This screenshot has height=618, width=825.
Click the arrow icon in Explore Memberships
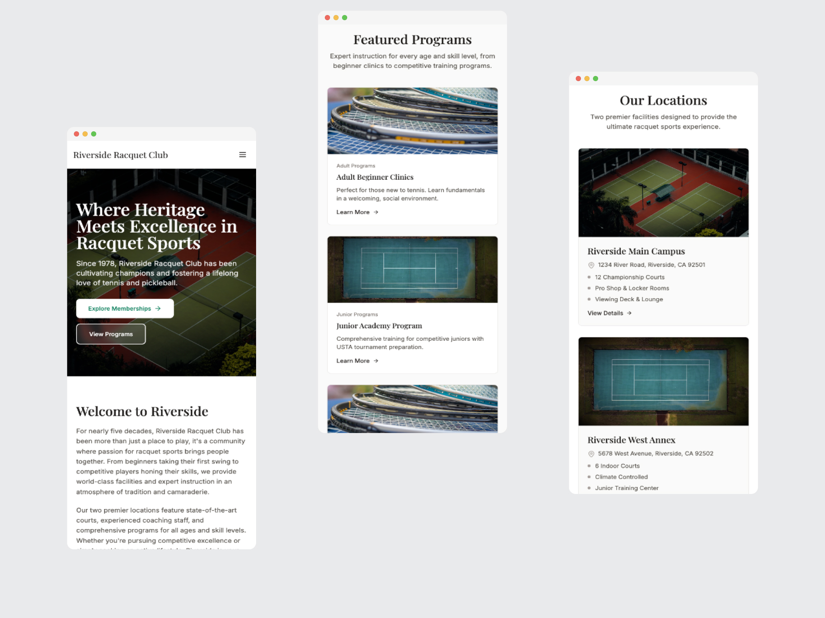click(x=158, y=309)
